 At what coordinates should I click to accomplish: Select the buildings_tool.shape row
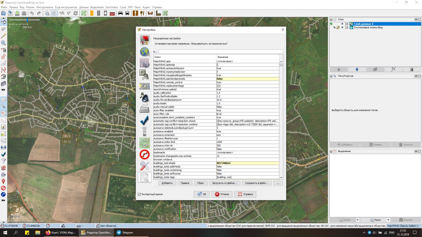pyautogui.click(x=216, y=163)
